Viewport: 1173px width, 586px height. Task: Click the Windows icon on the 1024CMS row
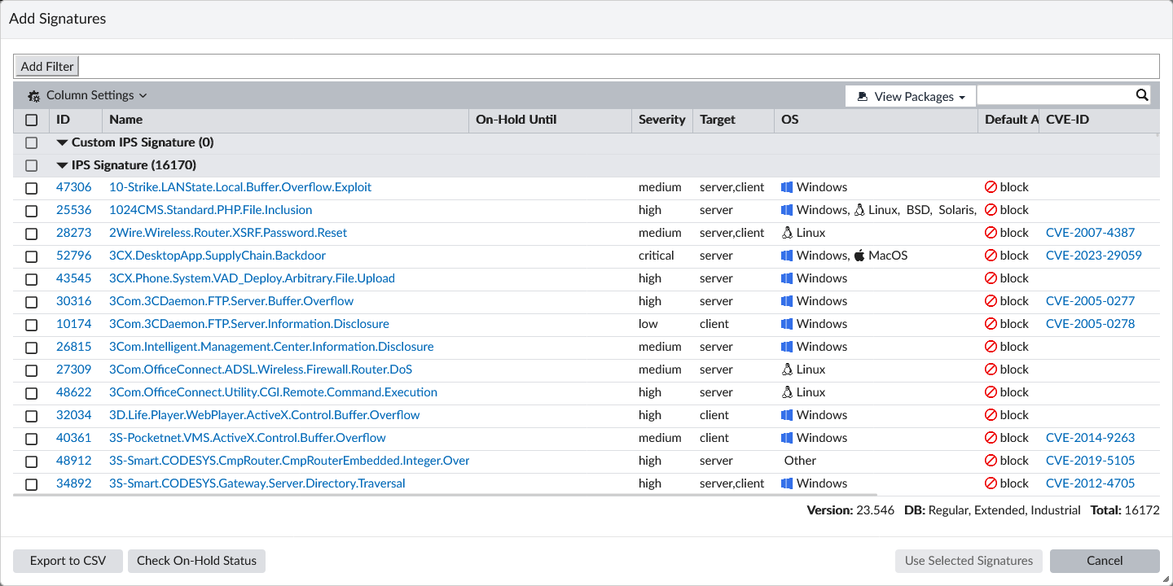[787, 209]
